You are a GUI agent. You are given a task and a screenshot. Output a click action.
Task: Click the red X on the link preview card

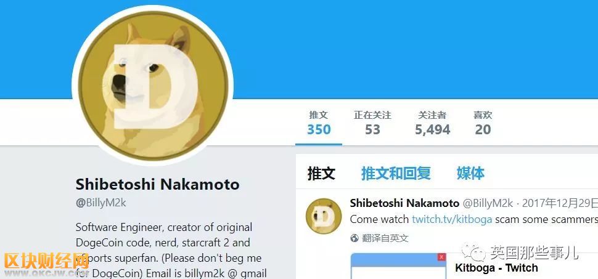point(441,257)
